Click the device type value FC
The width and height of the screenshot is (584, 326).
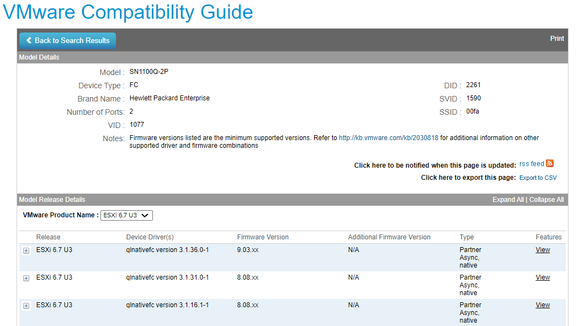134,85
